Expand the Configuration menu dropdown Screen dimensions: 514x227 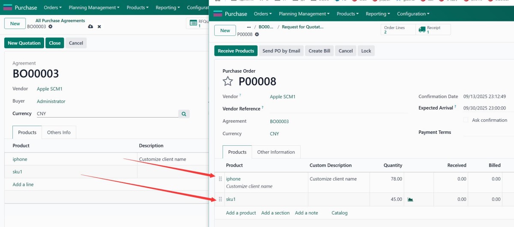[x=413, y=14]
